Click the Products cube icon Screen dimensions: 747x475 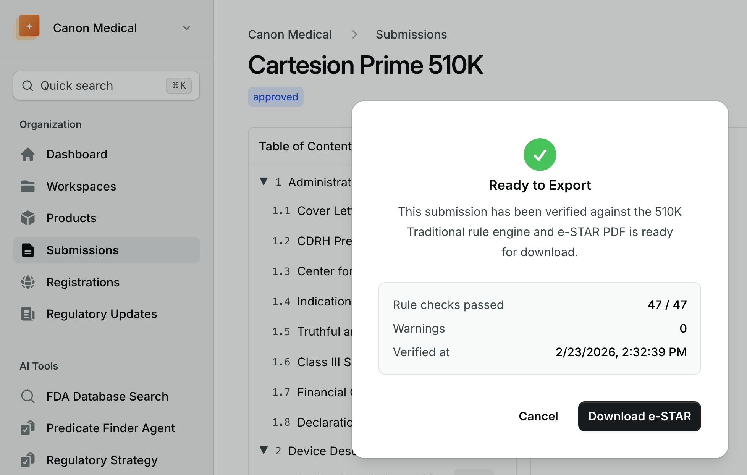(28, 218)
